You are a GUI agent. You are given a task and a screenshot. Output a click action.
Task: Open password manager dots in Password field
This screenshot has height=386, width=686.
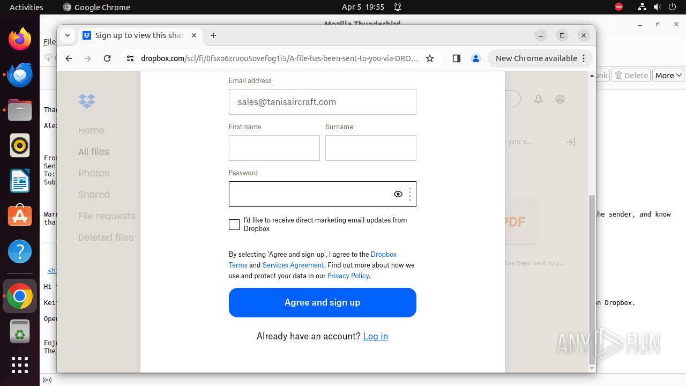tap(410, 194)
